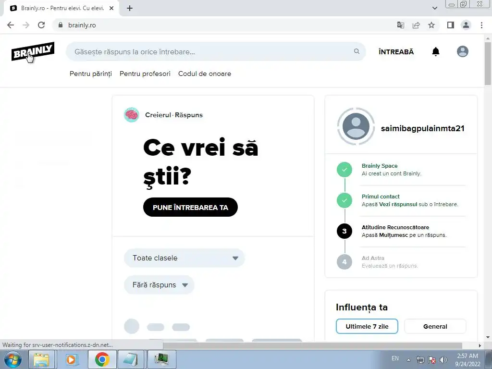
Task: Click the search magnifier icon
Action: pos(357,51)
